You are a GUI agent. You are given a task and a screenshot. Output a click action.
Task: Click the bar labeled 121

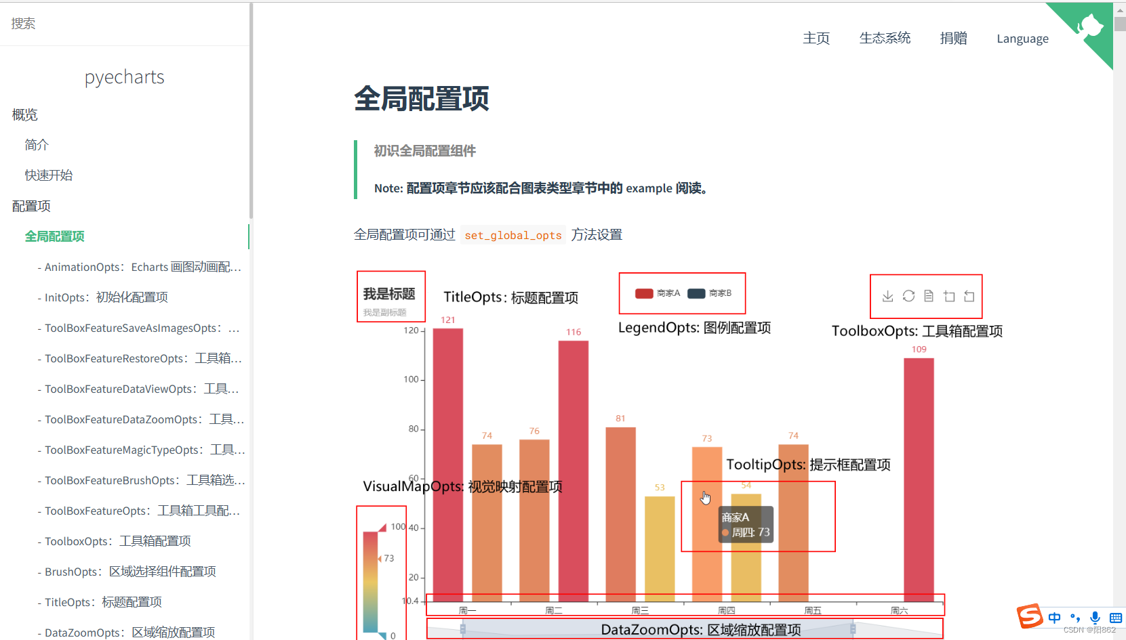click(448, 465)
